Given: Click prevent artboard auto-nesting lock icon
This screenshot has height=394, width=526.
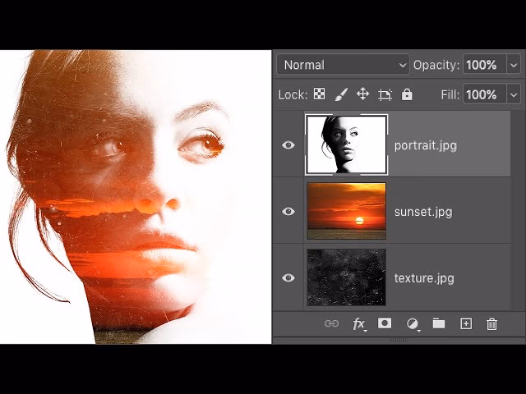Looking at the screenshot, I should (x=385, y=94).
